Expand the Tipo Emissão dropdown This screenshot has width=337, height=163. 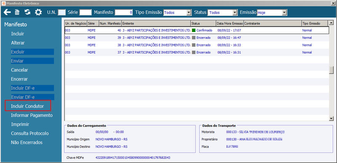189,13
